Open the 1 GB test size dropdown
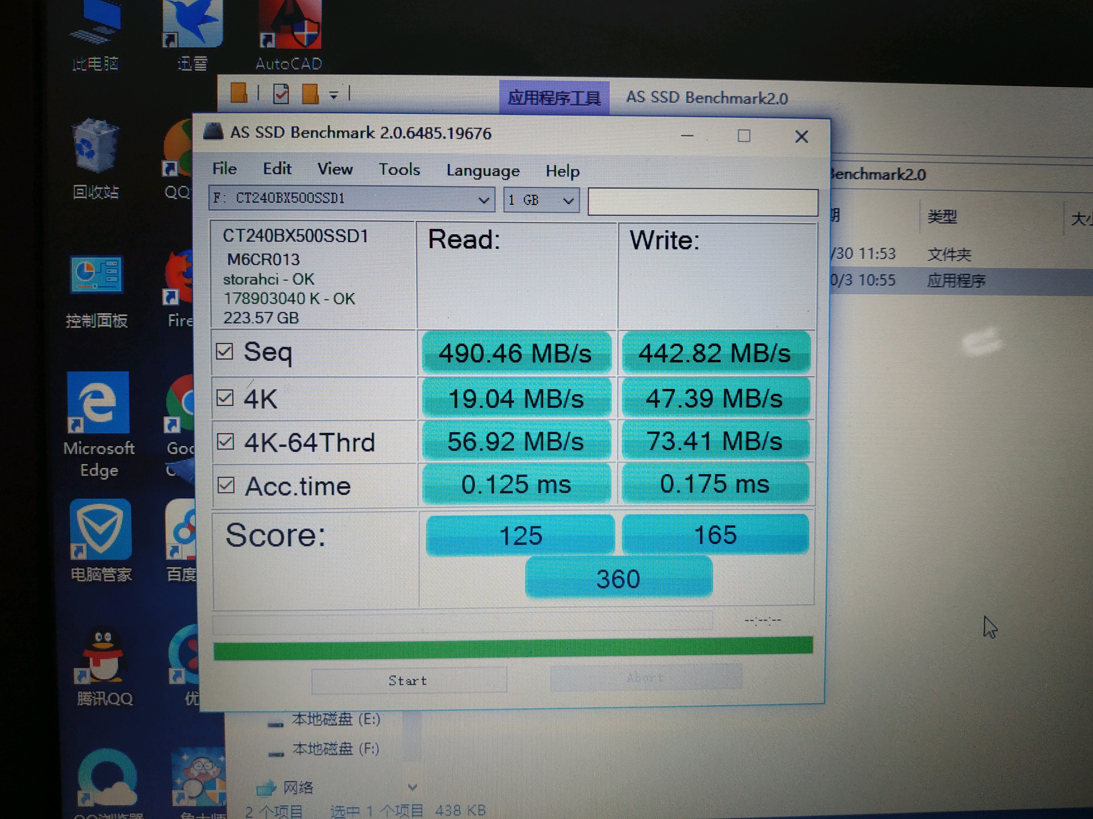The height and width of the screenshot is (819, 1093). pyautogui.click(x=542, y=200)
